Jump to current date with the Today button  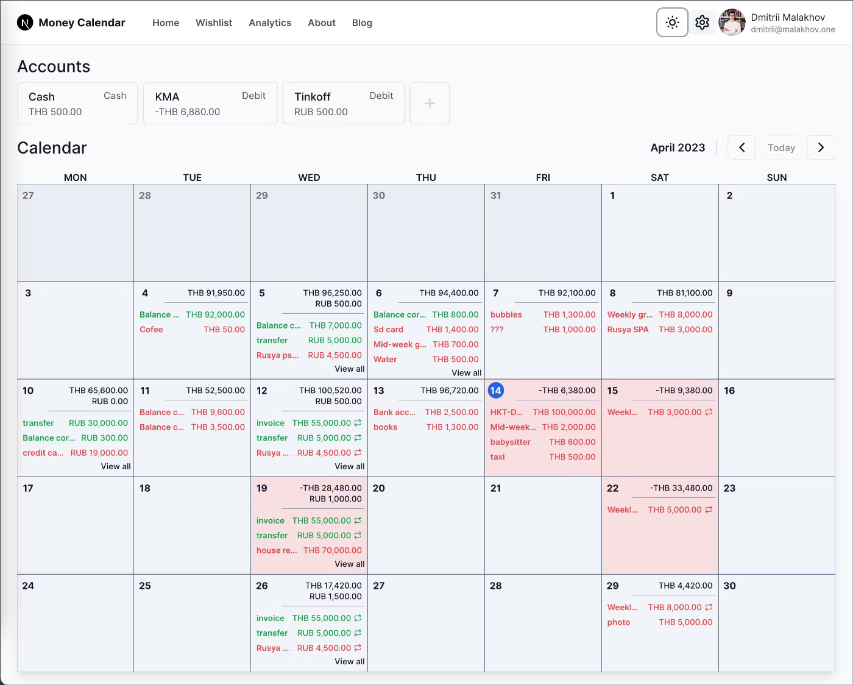coord(782,147)
